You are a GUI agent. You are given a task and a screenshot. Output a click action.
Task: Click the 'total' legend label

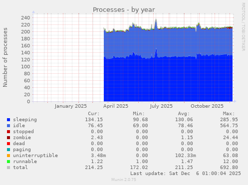(x=20, y=168)
